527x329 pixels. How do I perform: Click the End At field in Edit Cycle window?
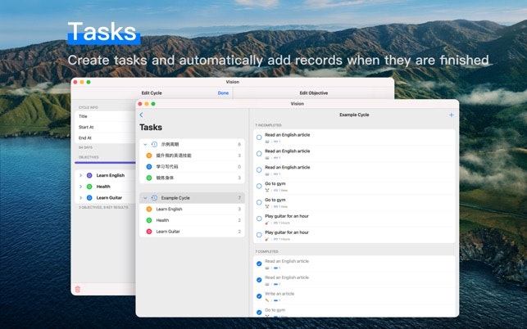(x=105, y=137)
